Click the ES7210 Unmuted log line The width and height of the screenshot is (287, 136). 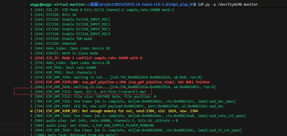click(x=53, y=43)
